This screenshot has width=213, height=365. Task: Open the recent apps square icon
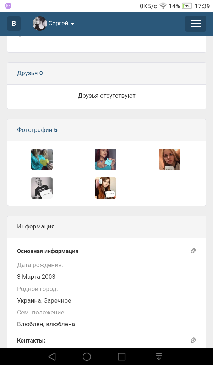coord(121,356)
